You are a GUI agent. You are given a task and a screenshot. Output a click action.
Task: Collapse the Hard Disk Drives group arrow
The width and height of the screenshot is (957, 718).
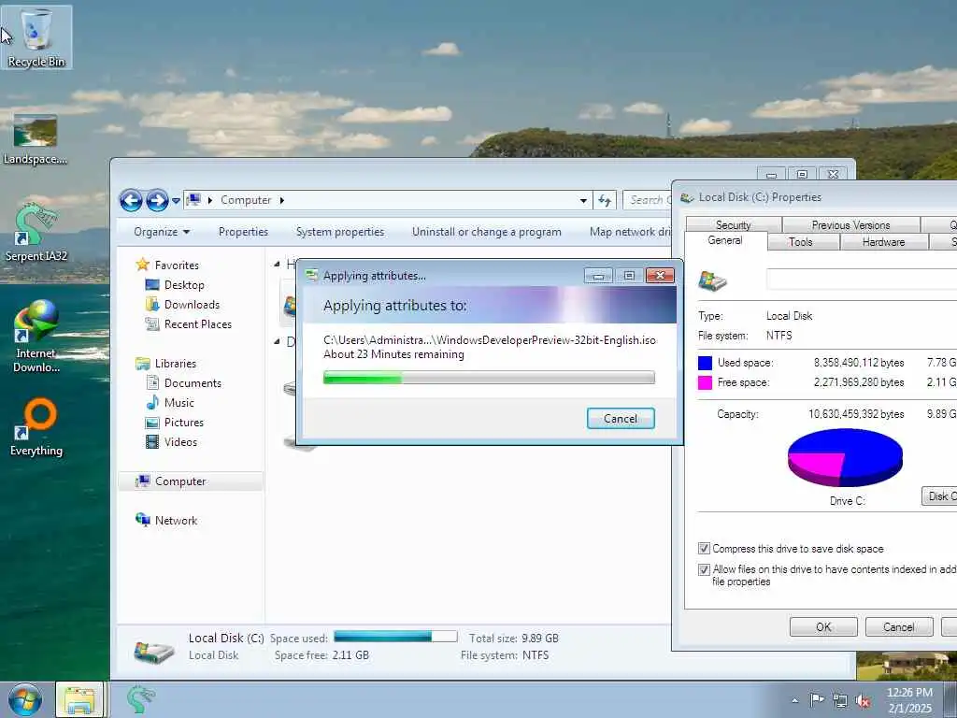[277, 265]
